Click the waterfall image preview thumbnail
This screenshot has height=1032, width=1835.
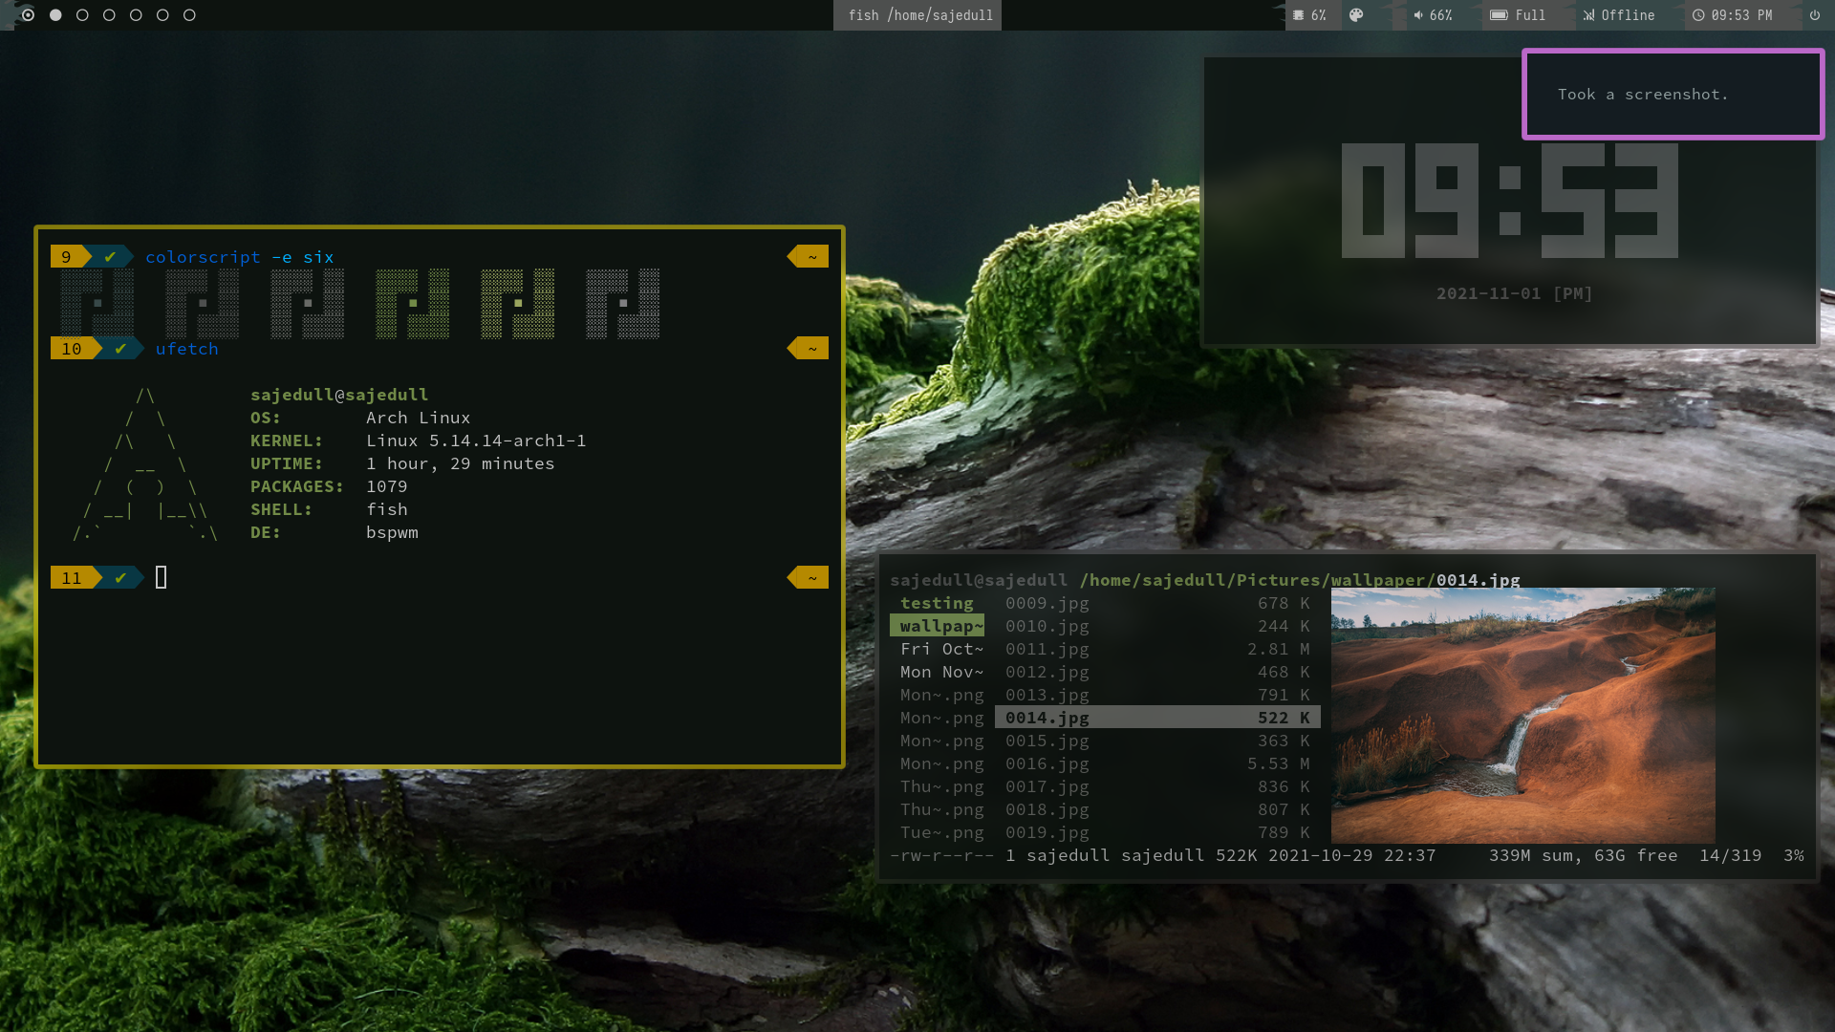pyautogui.click(x=1522, y=715)
